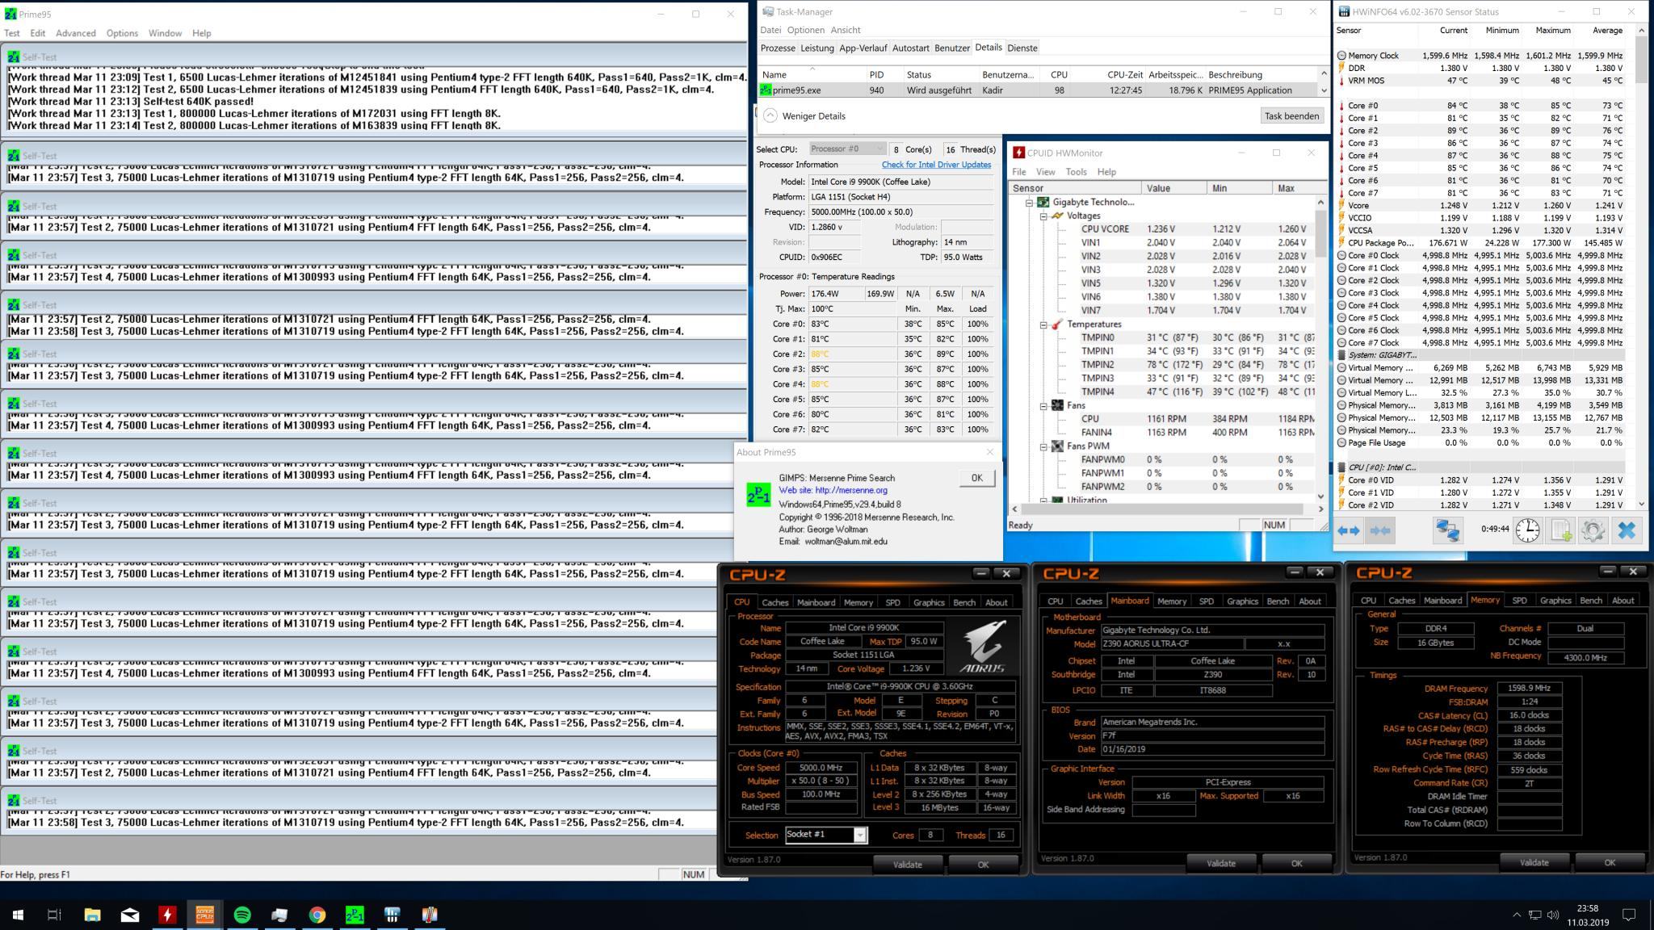Viewport: 1654px width, 930px height.
Task: Collapse the Fans PWM node in HWMonitor
Action: (1043, 446)
